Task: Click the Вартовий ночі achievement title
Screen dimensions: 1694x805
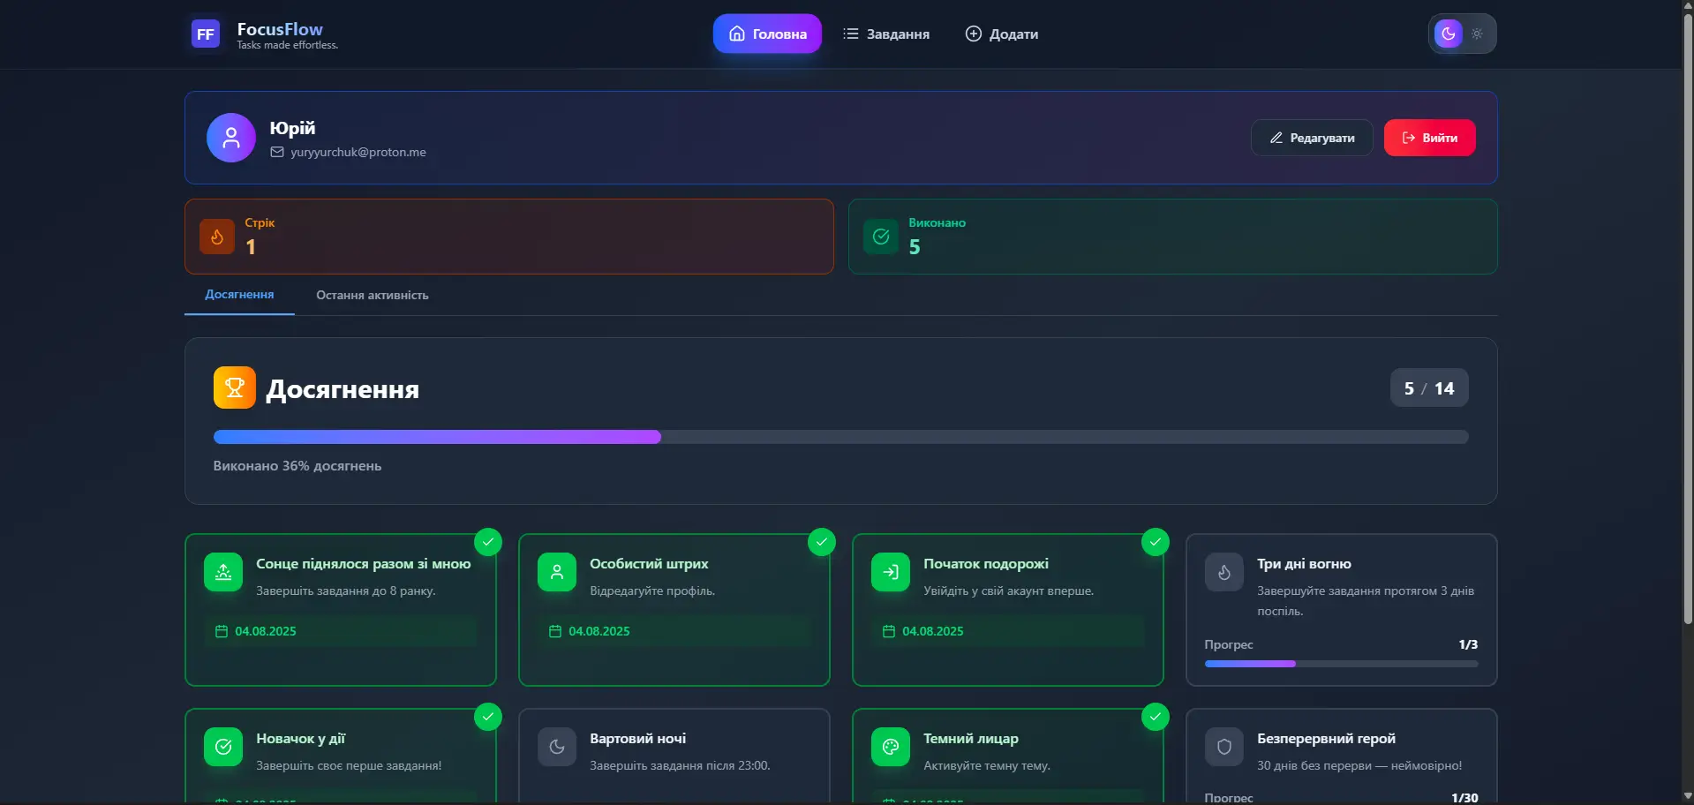Action: [637, 738]
